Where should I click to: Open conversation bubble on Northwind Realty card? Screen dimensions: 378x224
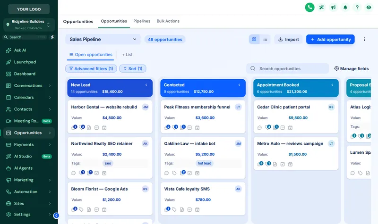[74, 173]
